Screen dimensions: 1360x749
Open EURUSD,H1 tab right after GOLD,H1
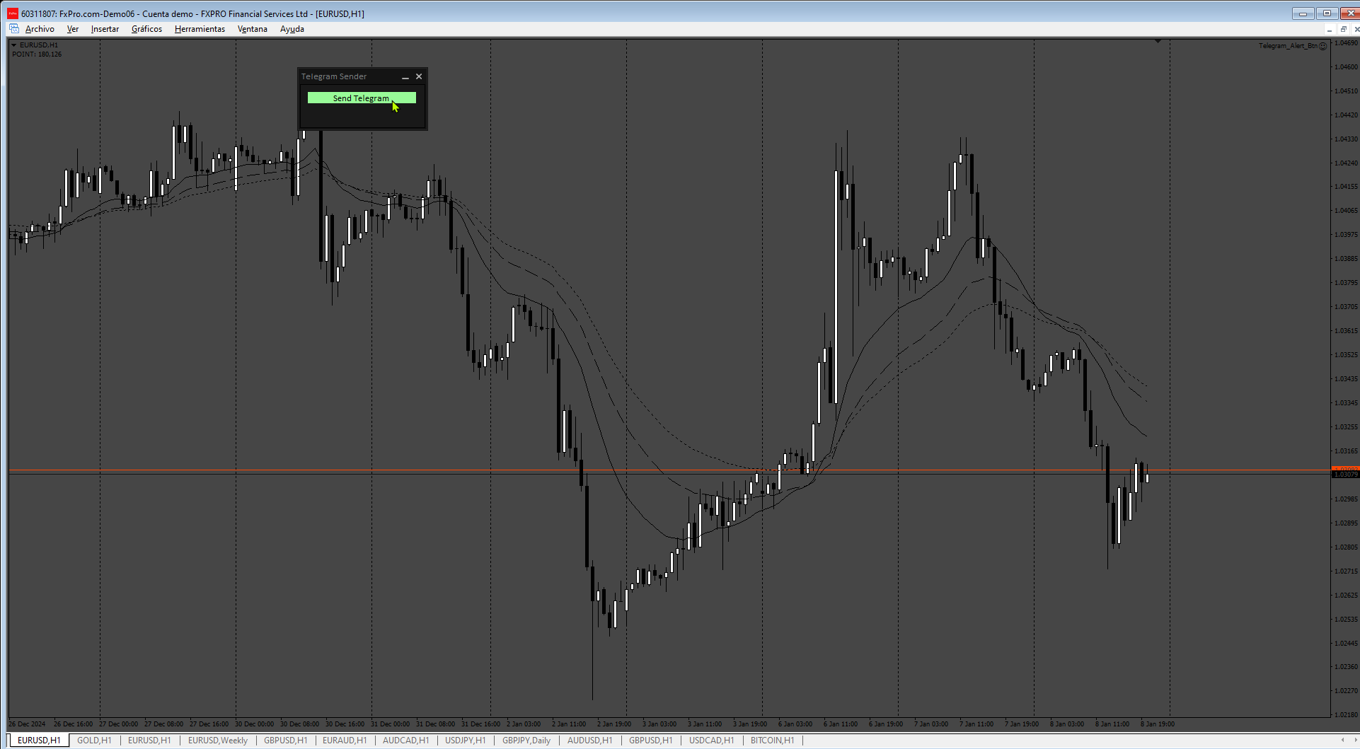click(x=149, y=741)
